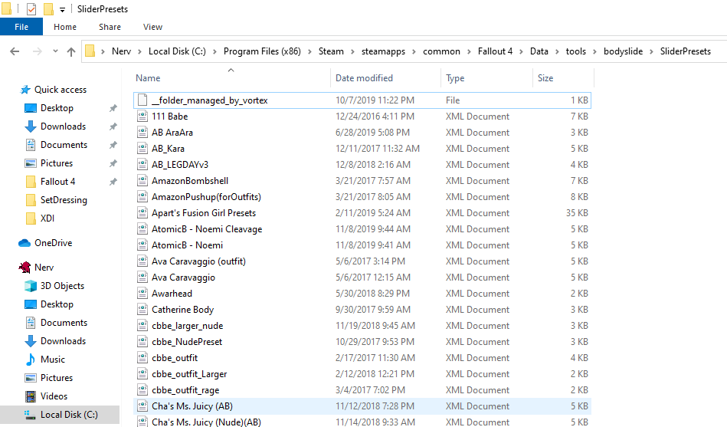Image resolution: width=727 pixels, height=427 pixels.
Task: Switch to the Home ribbon tab
Action: [65, 27]
